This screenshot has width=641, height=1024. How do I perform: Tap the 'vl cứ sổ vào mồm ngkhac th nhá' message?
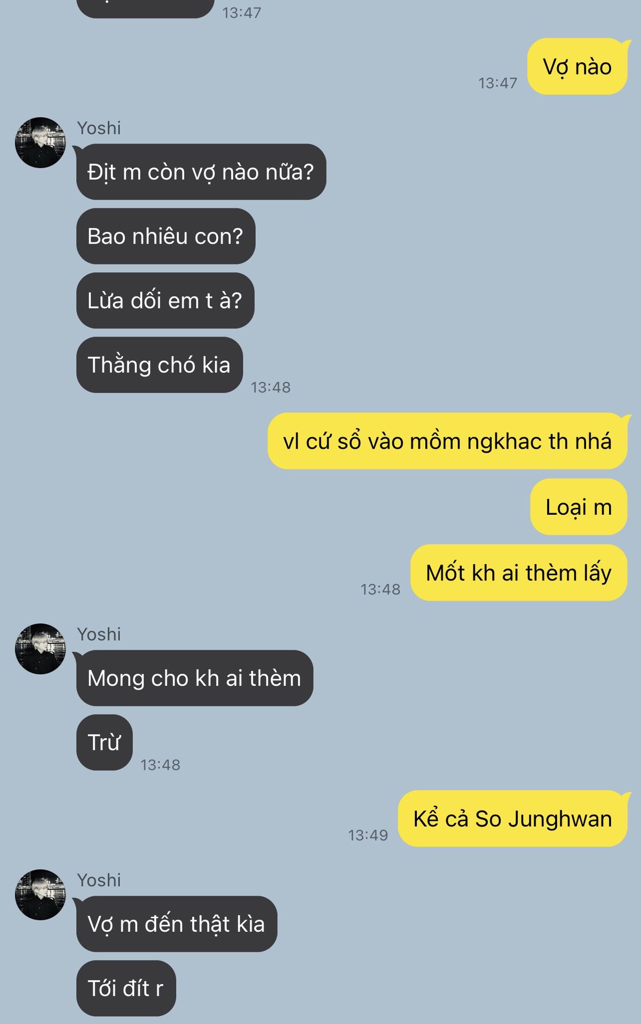447,441
